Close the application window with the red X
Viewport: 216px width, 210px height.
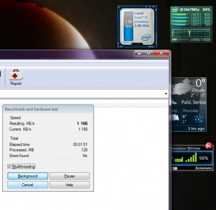tap(161, 53)
